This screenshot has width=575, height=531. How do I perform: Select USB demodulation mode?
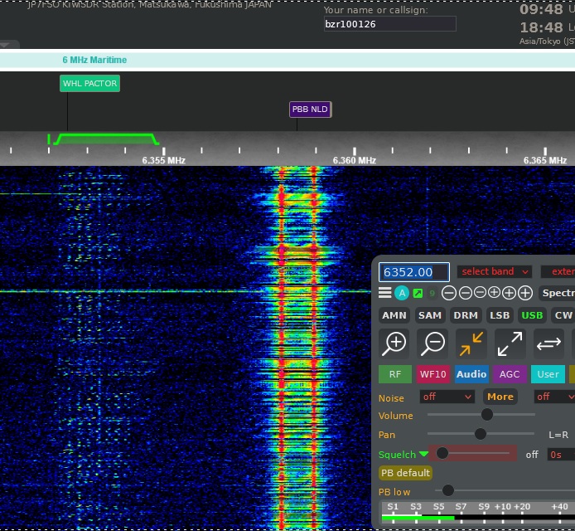click(x=531, y=315)
